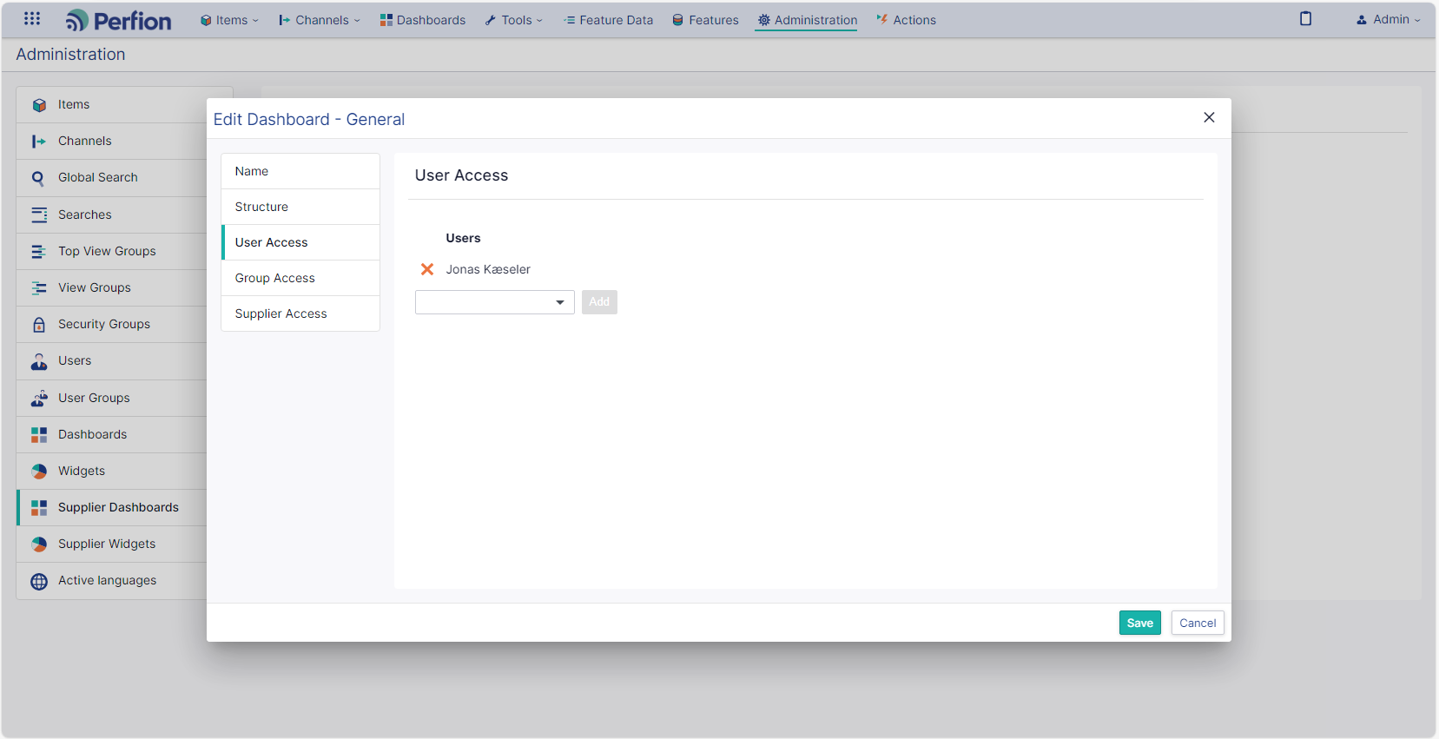Viewport: 1439px width, 739px height.
Task: Open View Groups admin section
Action: pos(111,288)
